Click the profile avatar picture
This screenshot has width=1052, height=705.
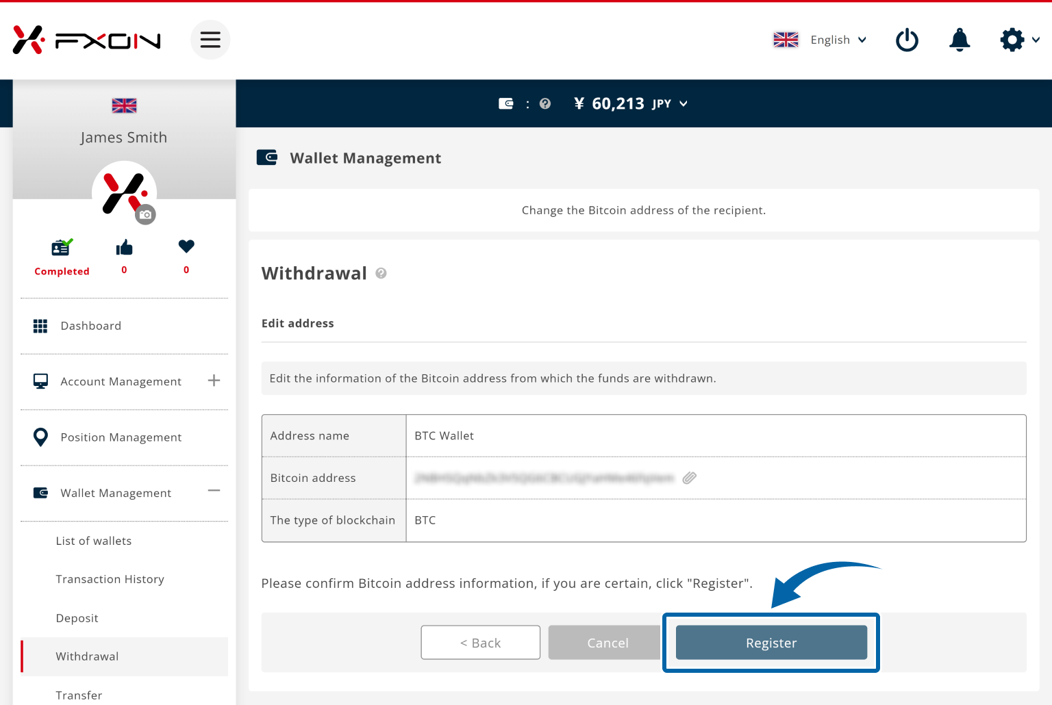(124, 193)
